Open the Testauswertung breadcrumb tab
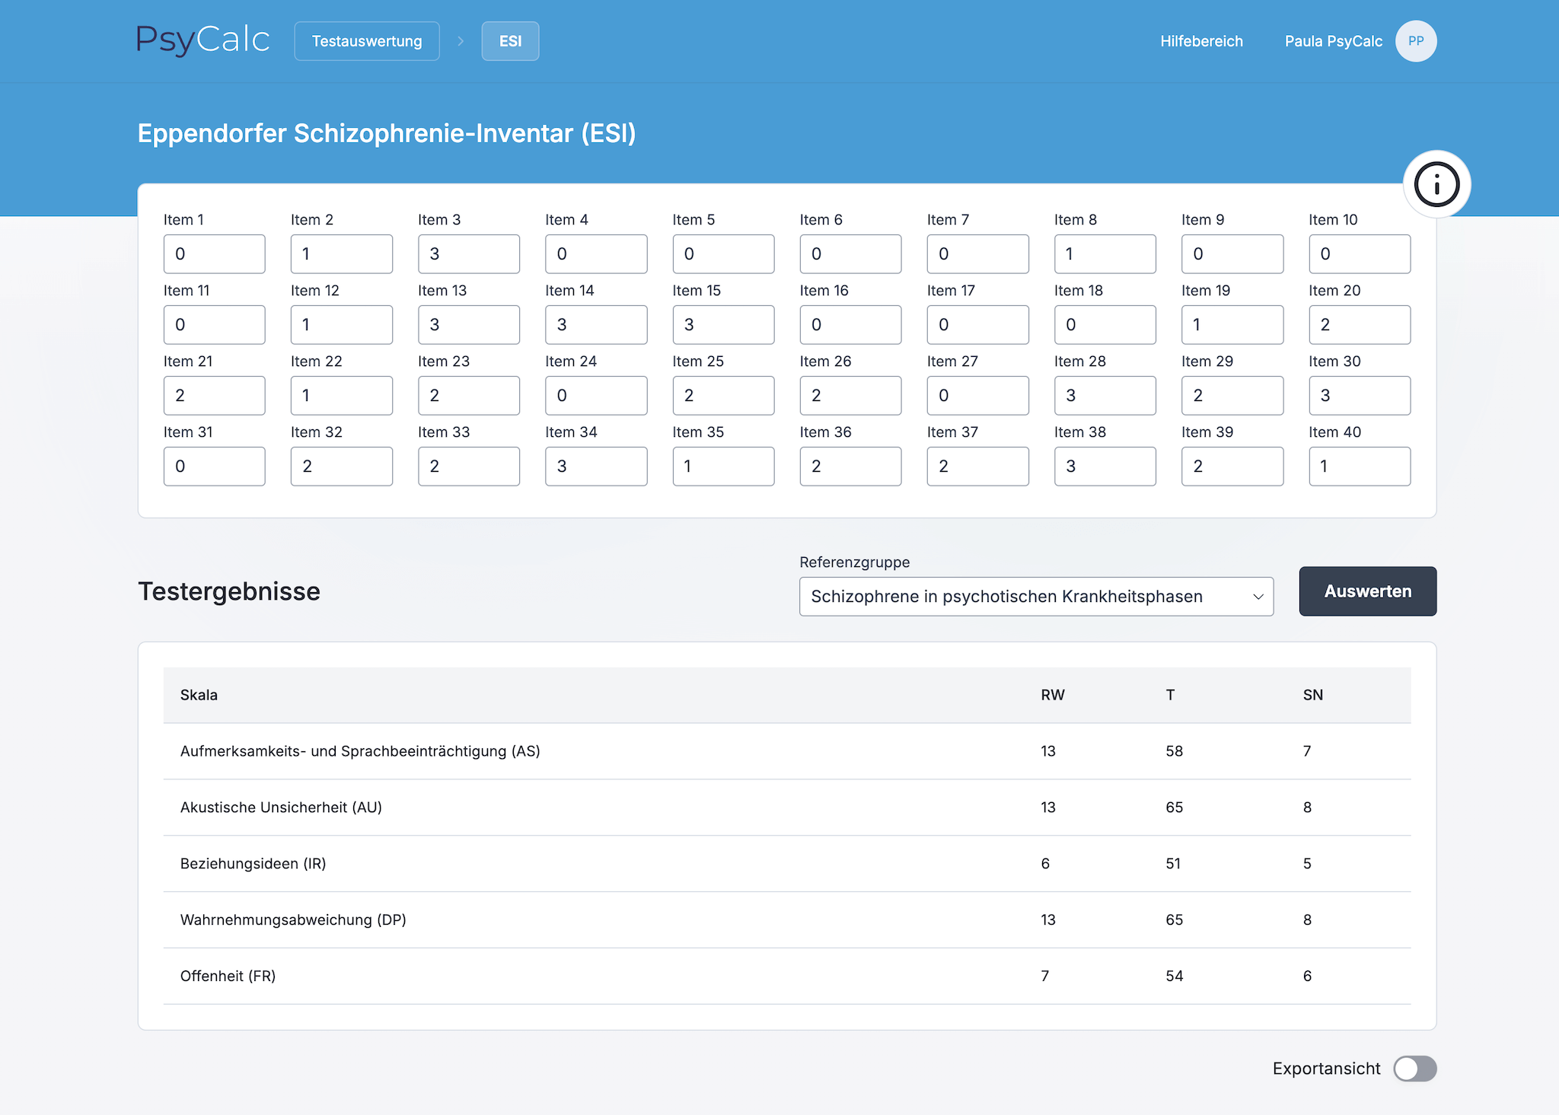This screenshot has width=1559, height=1115. point(367,41)
